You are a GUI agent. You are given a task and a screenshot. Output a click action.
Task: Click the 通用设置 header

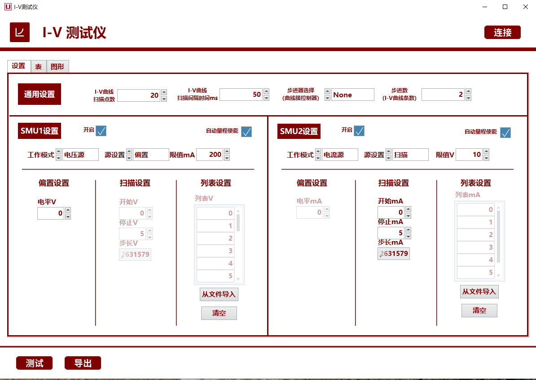click(40, 94)
